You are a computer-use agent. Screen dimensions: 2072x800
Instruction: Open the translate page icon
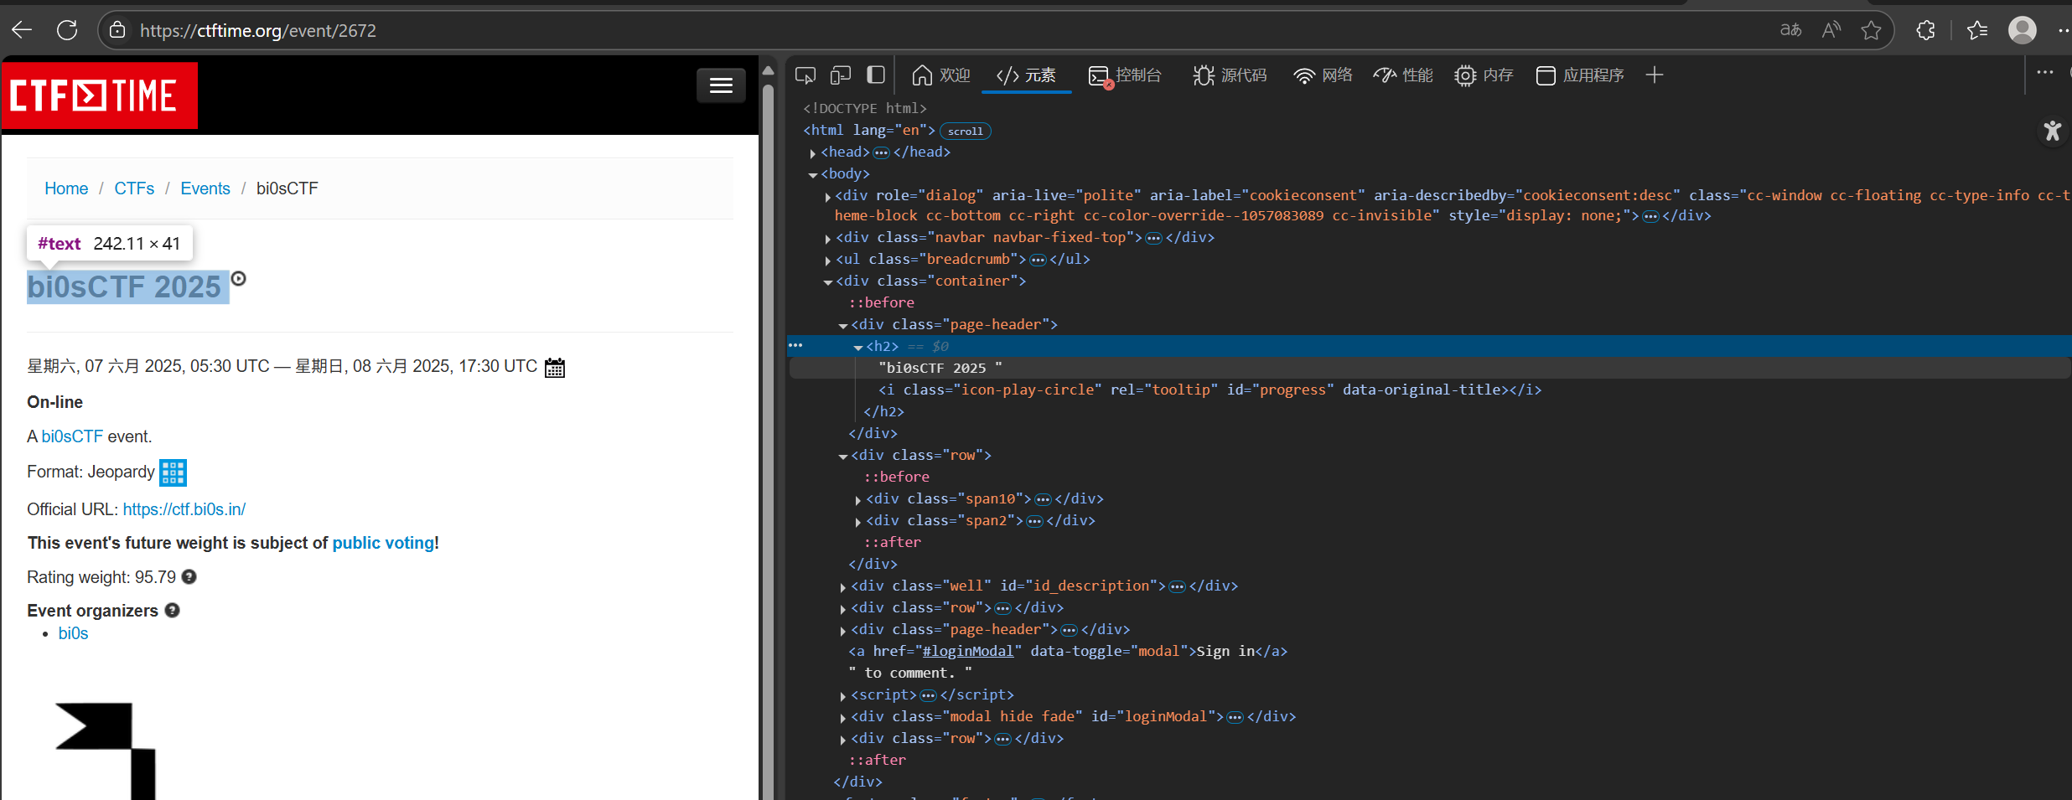(1790, 30)
